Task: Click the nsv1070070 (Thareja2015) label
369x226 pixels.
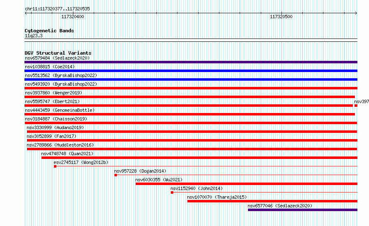Action: coord(217,197)
